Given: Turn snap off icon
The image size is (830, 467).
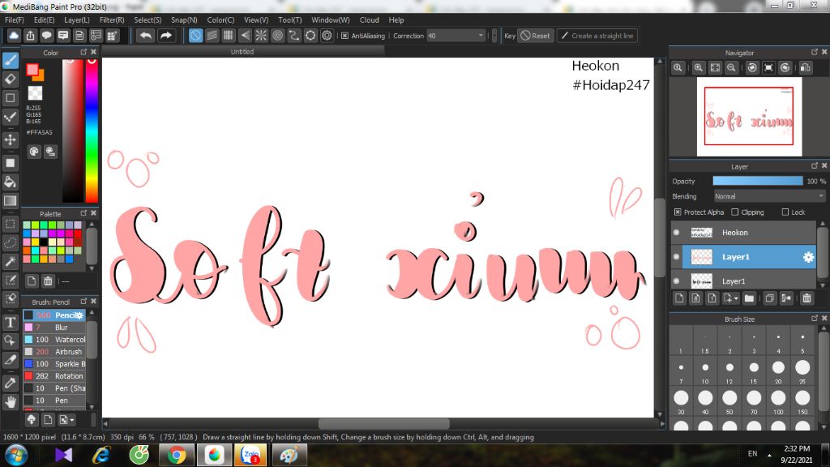Looking at the screenshot, I should 195,36.
